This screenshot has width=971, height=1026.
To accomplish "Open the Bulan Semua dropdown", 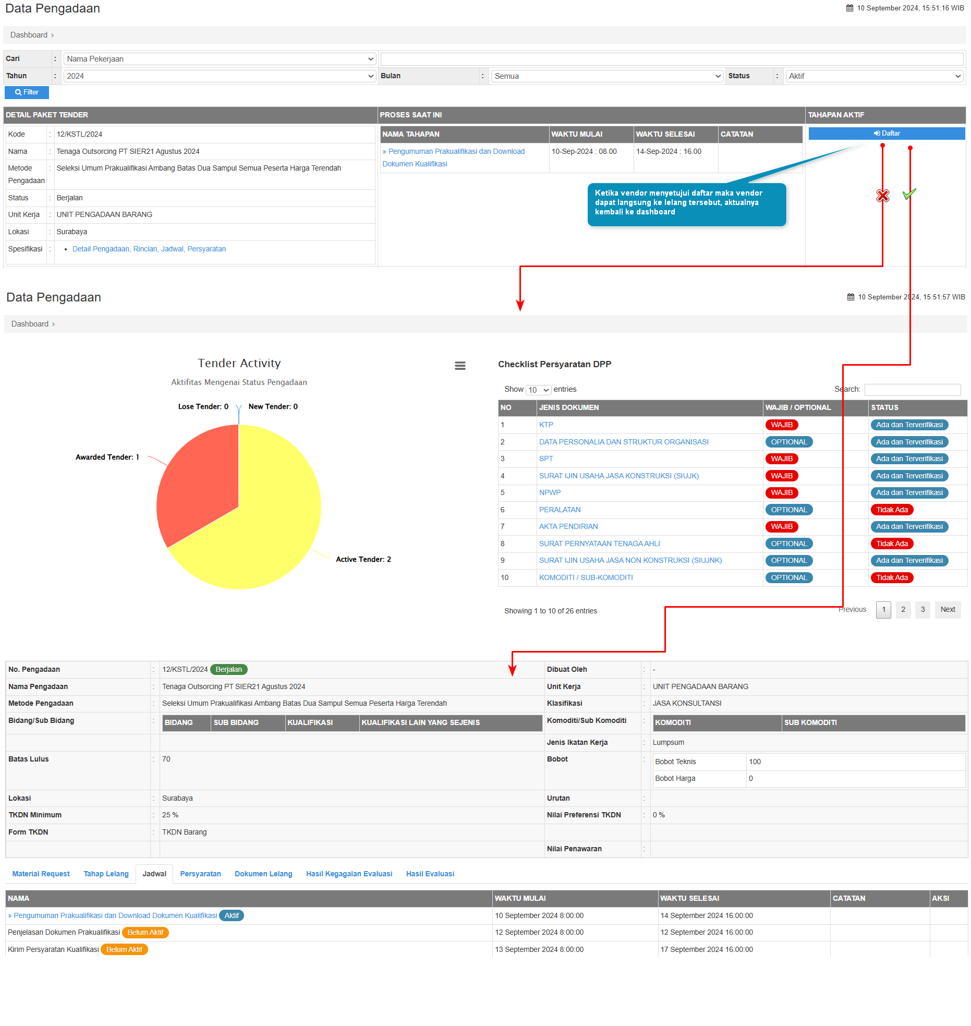I will (607, 76).
